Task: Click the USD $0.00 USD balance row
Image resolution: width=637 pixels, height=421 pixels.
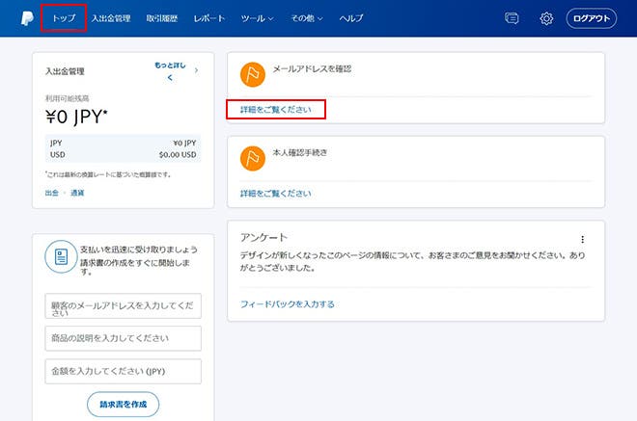Action: [124, 154]
